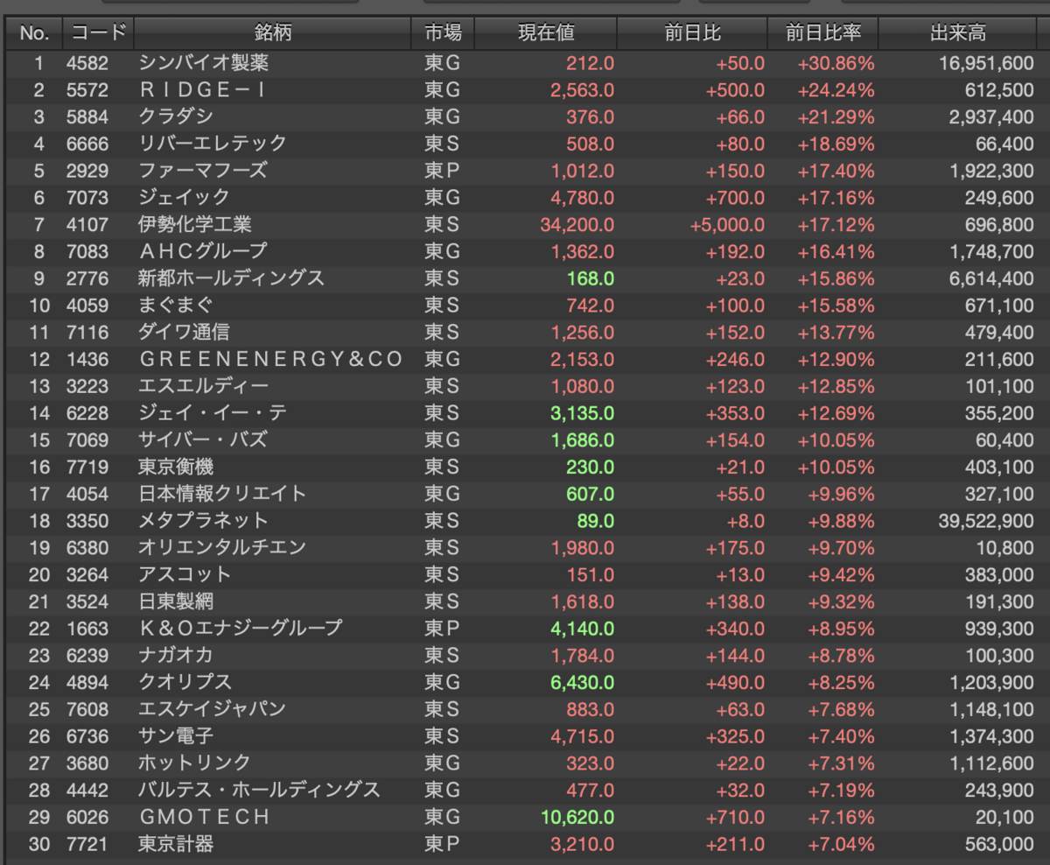
Task: Select the クオリプス stock name
Action: pos(185,682)
